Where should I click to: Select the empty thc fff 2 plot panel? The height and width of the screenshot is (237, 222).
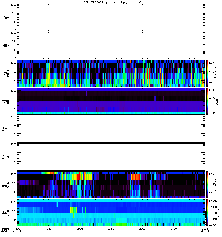click(111, 157)
